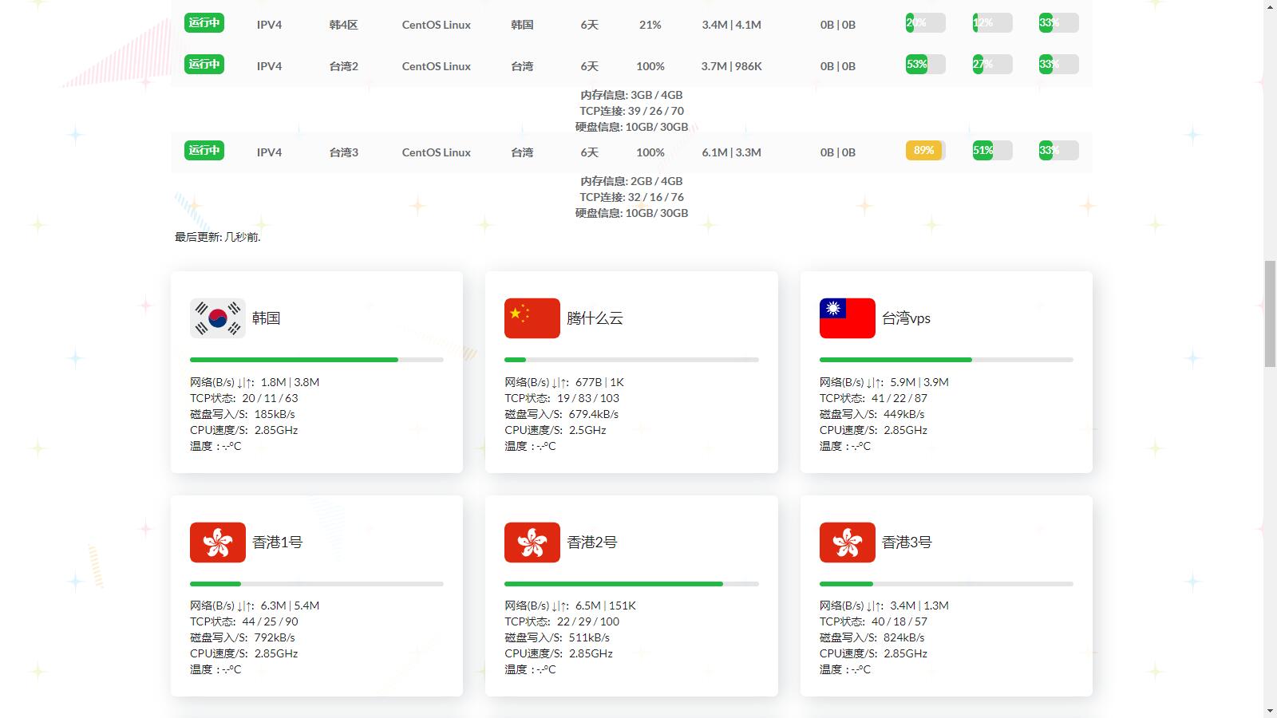1277x718 pixels.
Task: Click the 53% usage bar for 台湾2
Action: click(x=924, y=65)
